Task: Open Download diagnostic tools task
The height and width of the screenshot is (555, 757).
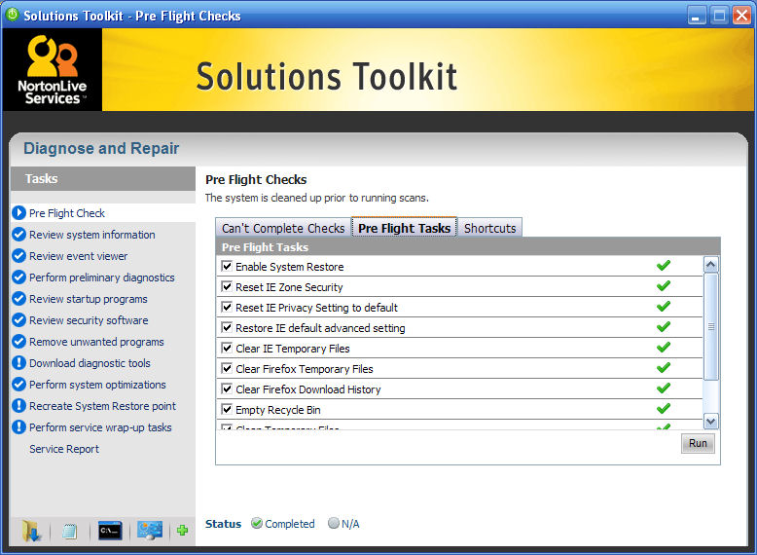Action: 90,363
